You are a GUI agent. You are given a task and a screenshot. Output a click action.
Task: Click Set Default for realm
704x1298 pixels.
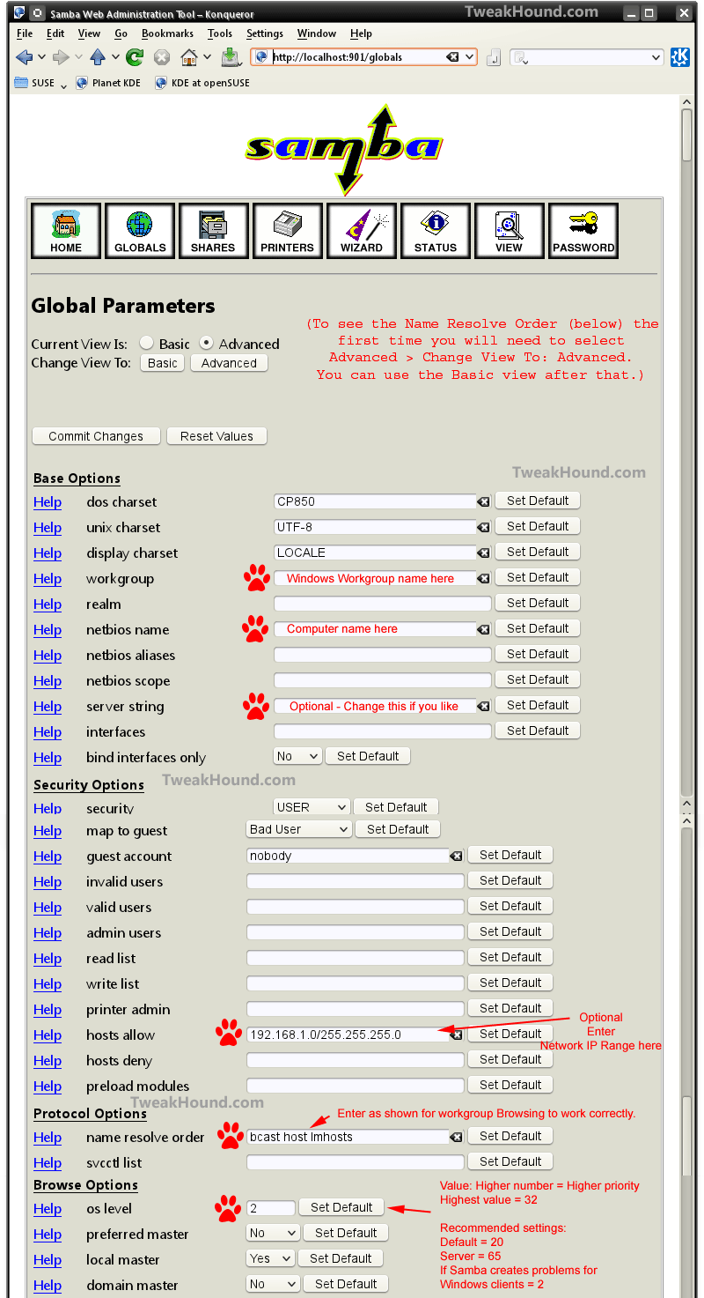coord(538,603)
